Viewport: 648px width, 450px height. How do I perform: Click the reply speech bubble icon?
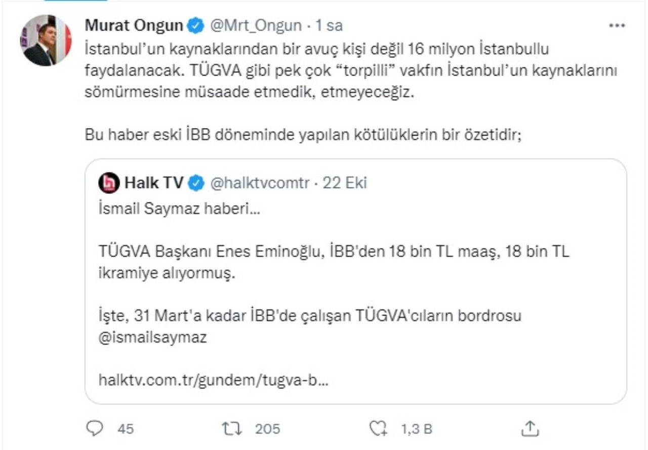[95, 429]
